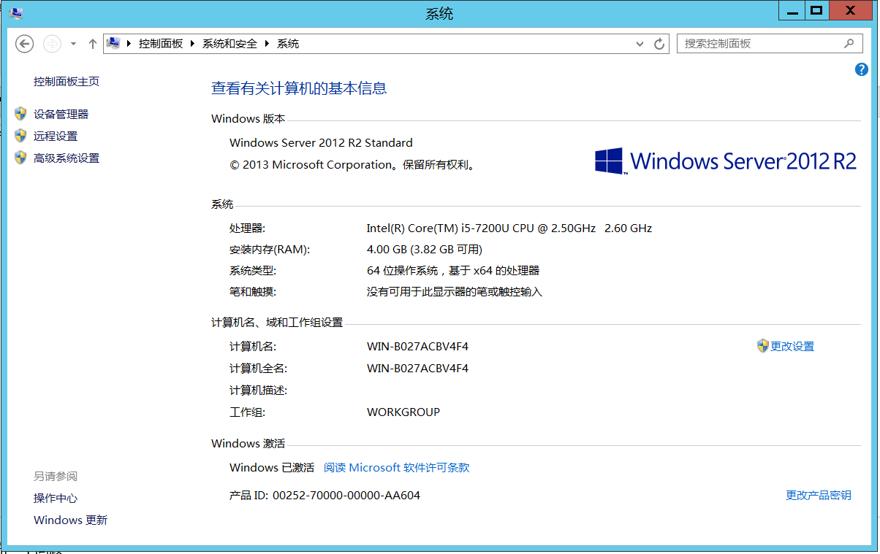The width and height of the screenshot is (880, 554).
Task: Open 操作中心 link
Action: pos(56,499)
